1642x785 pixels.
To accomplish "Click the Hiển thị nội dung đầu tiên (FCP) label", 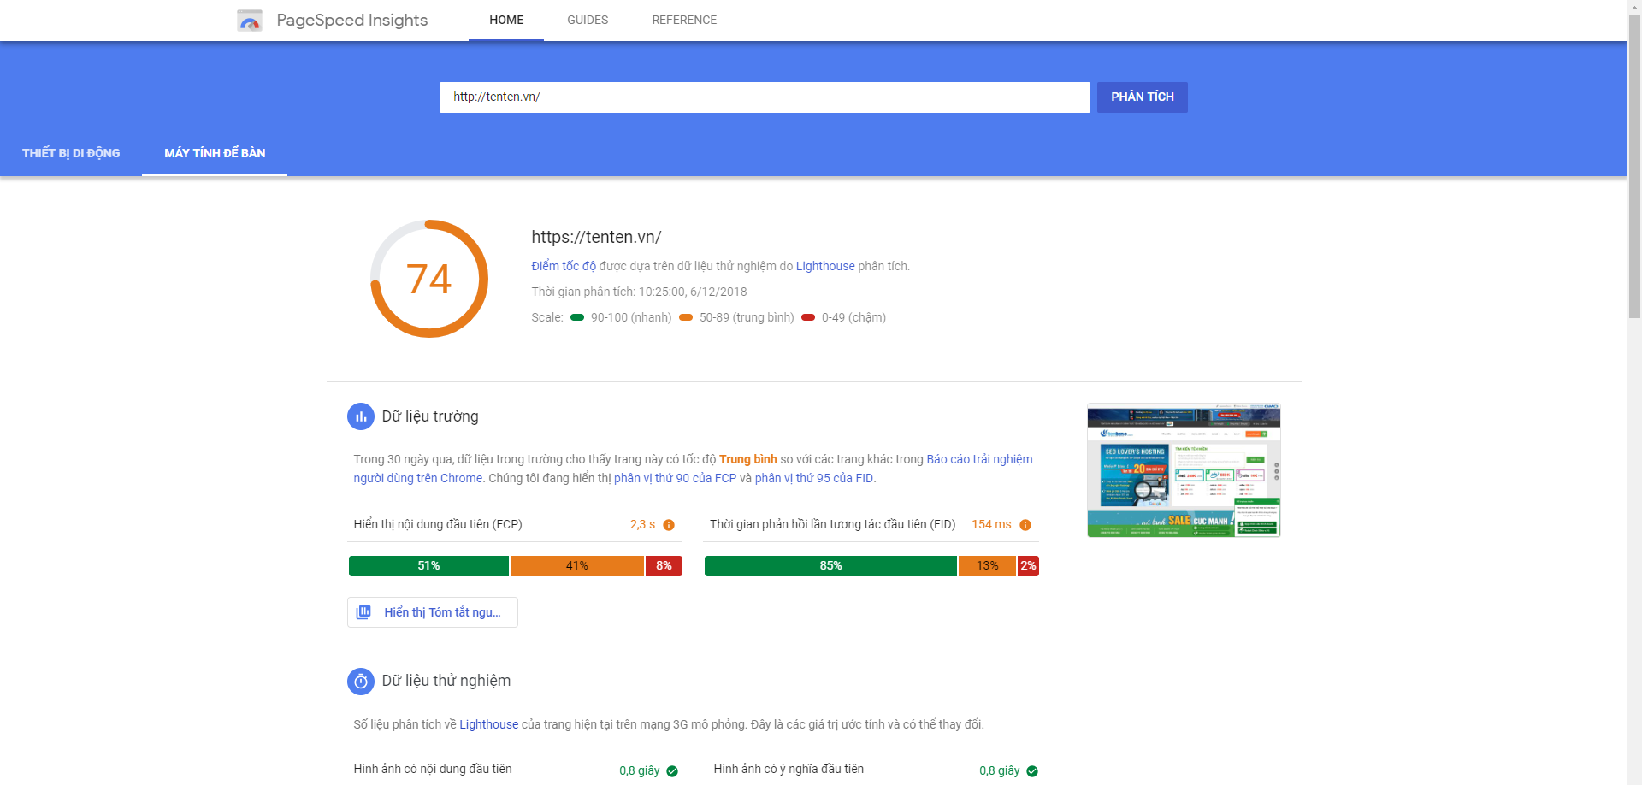I will click(x=438, y=524).
